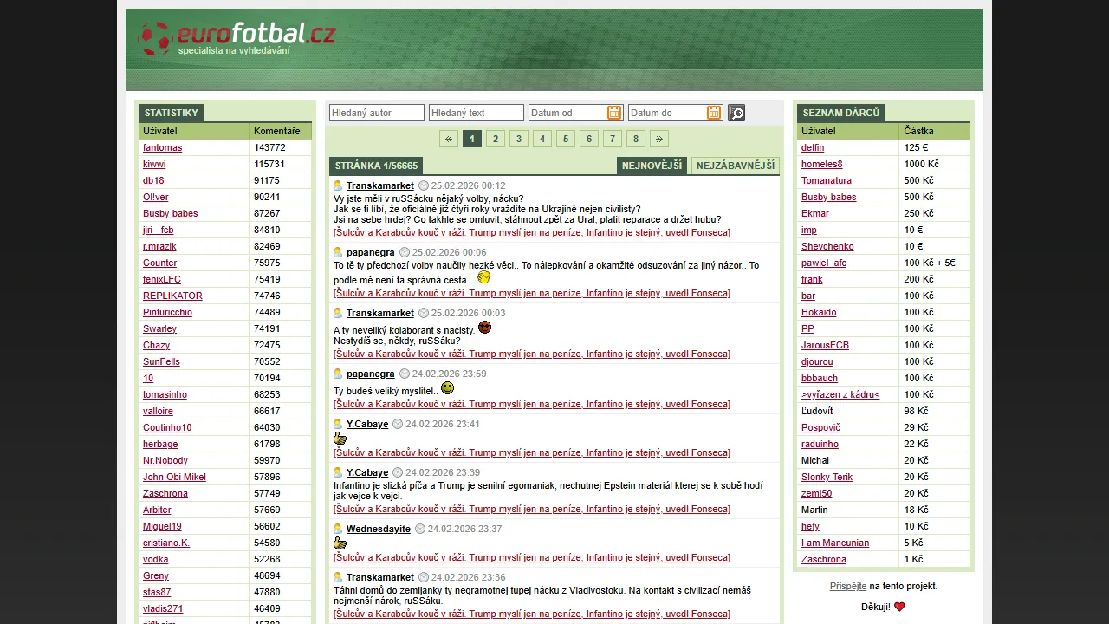
Task: Go to page 2 of the comments
Action: [495, 139]
